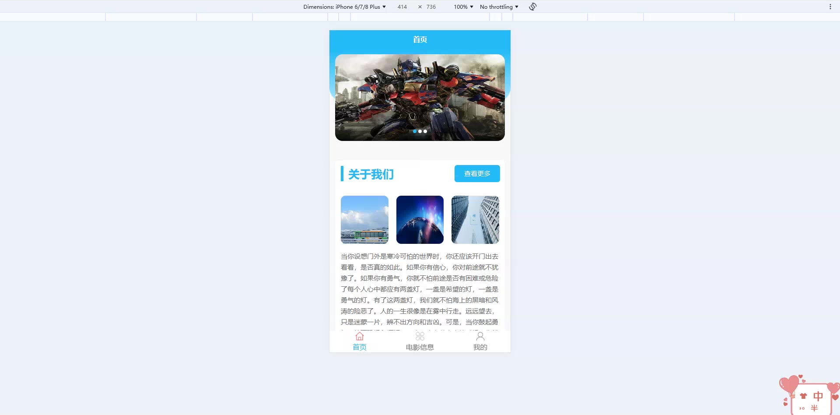Select the 首页 tab label at bottom
This screenshot has height=415, width=840.
click(x=360, y=347)
